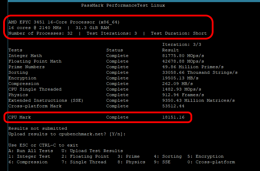Click the 18151.16 CPU Mark score
The image size is (260, 171).
pyautogui.click(x=173, y=117)
